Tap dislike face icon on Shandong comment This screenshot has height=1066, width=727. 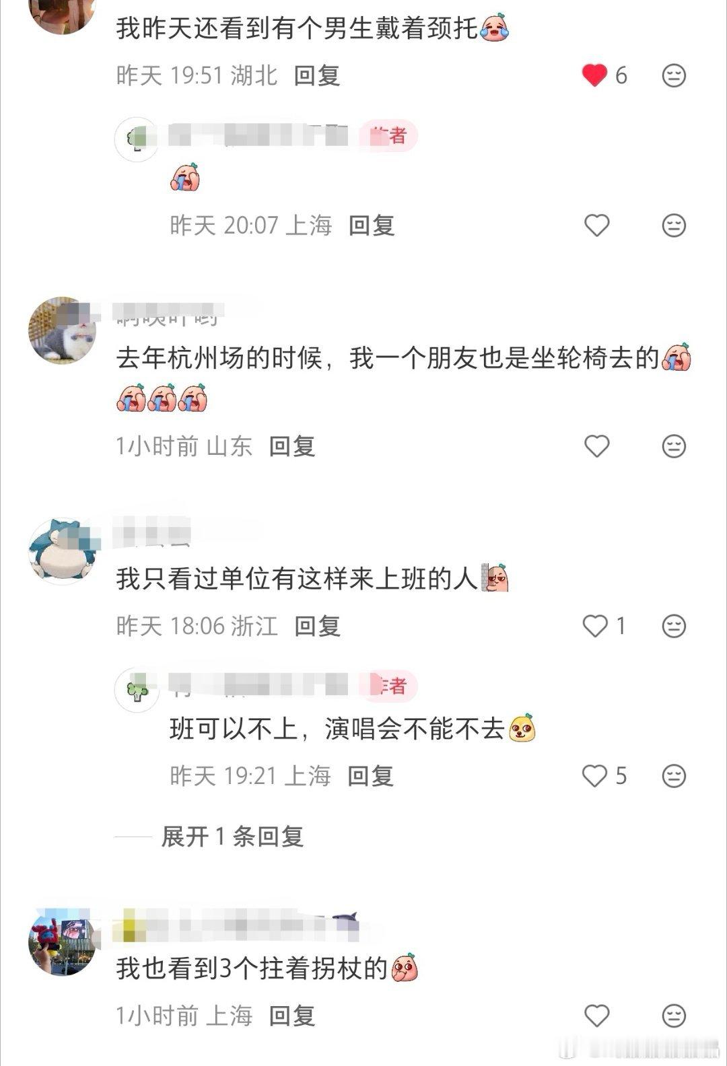pyautogui.click(x=674, y=446)
